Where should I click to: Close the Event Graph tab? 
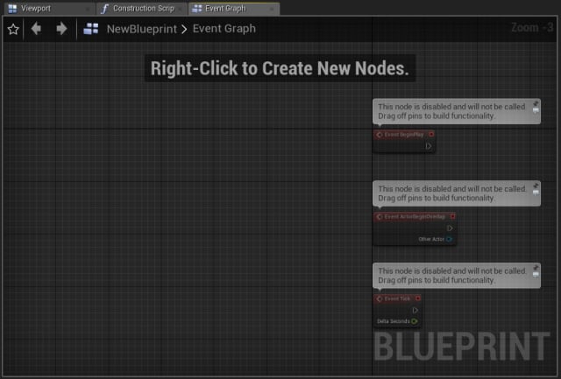pos(272,9)
